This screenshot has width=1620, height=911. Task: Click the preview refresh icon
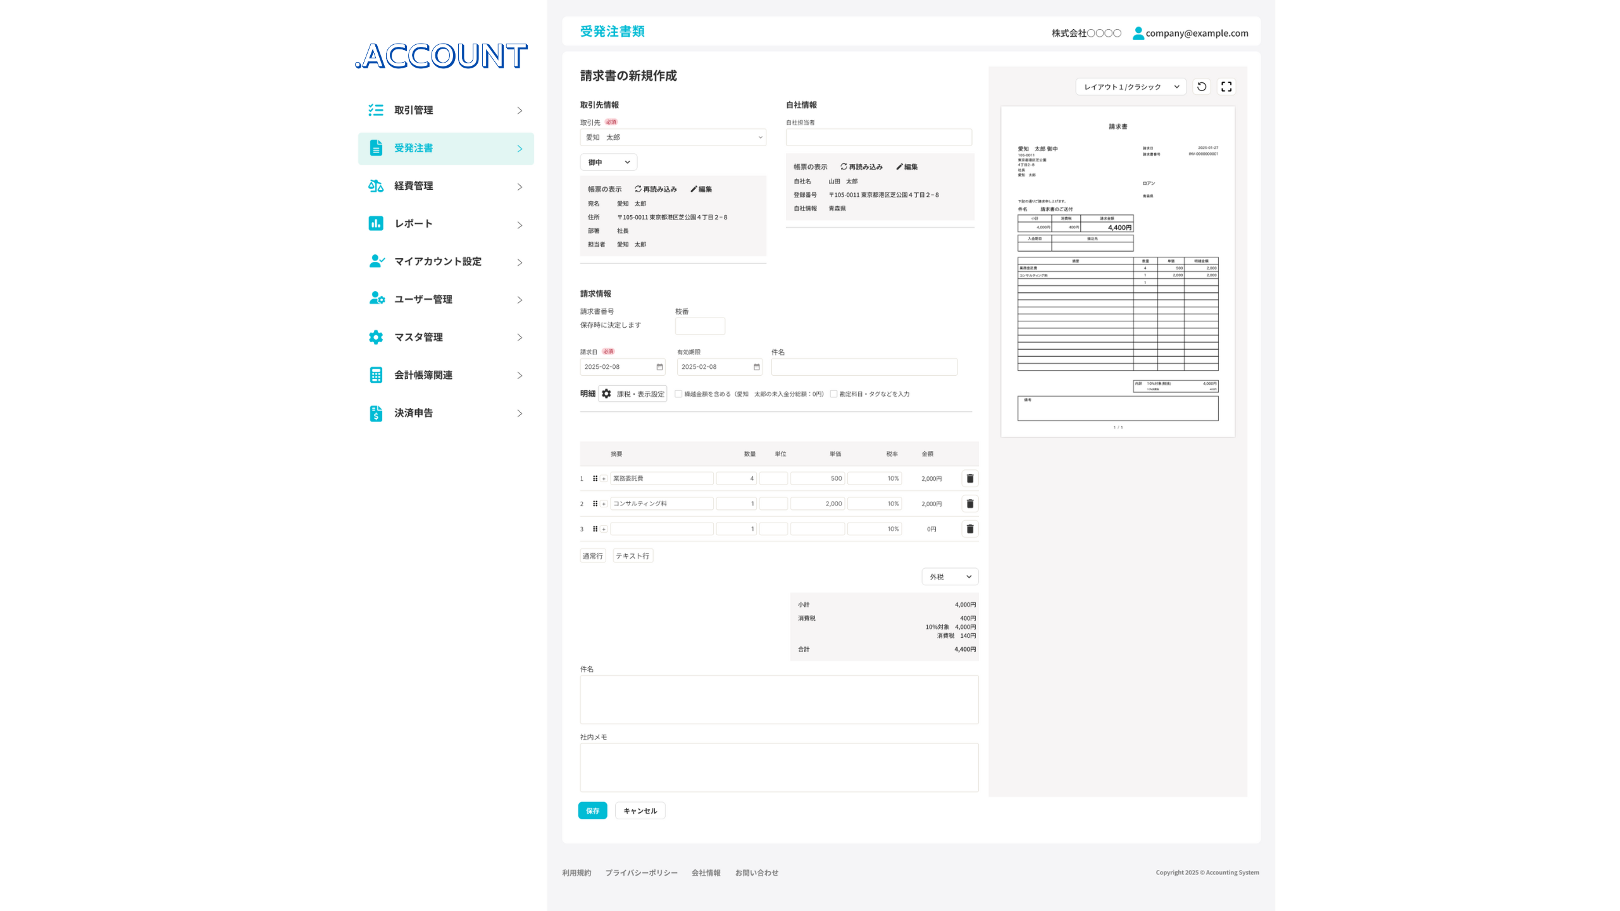1201,87
